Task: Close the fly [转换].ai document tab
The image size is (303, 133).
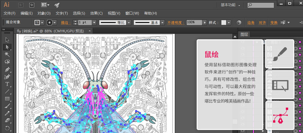Action: (89, 31)
